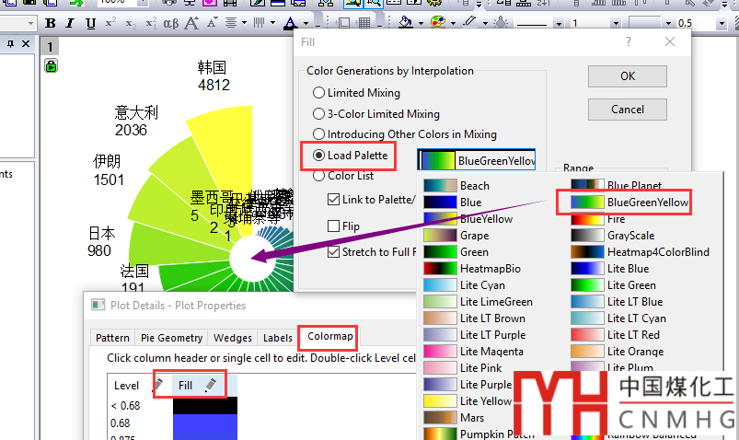The height and width of the screenshot is (440, 739).
Task: Insert Greek symbols with αβ icon
Action: click(168, 23)
